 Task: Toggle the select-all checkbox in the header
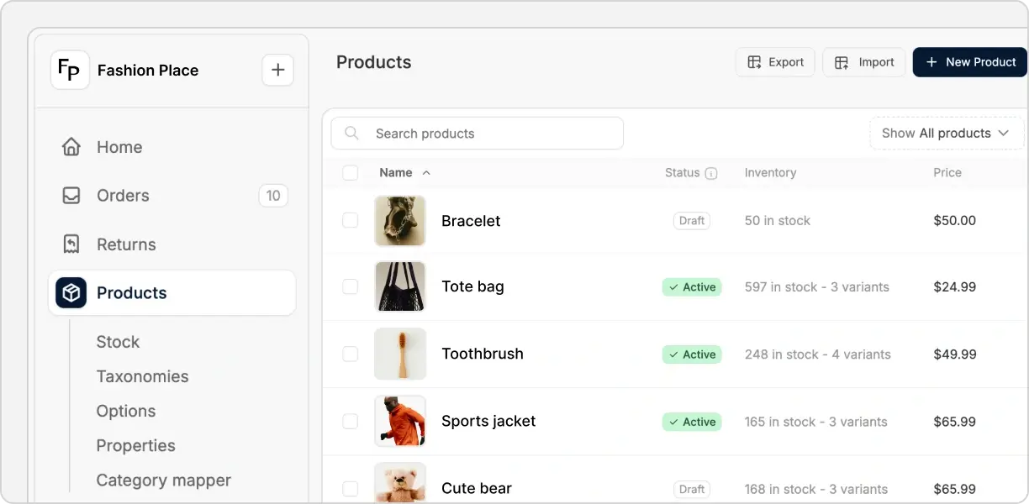tap(351, 172)
